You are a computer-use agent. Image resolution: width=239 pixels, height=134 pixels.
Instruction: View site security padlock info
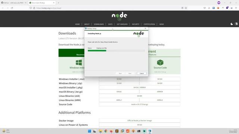pyautogui.click(x=34, y=8)
